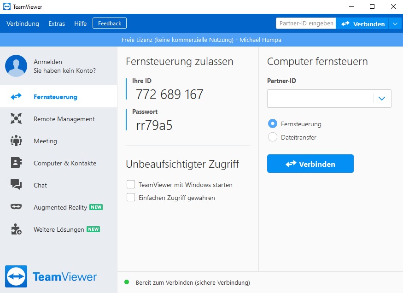The height and width of the screenshot is (293, 403).
Task: Click the NEW badge beside Augmented Reality
Action: (x=96, y=207)
